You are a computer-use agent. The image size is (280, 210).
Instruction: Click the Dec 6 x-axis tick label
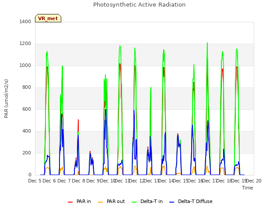point(49,181)
